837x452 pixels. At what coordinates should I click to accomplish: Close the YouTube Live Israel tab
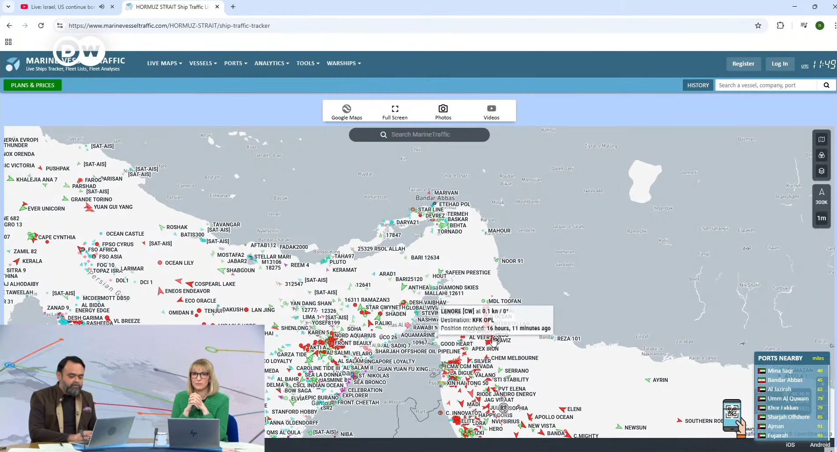(x=112, y=7)
